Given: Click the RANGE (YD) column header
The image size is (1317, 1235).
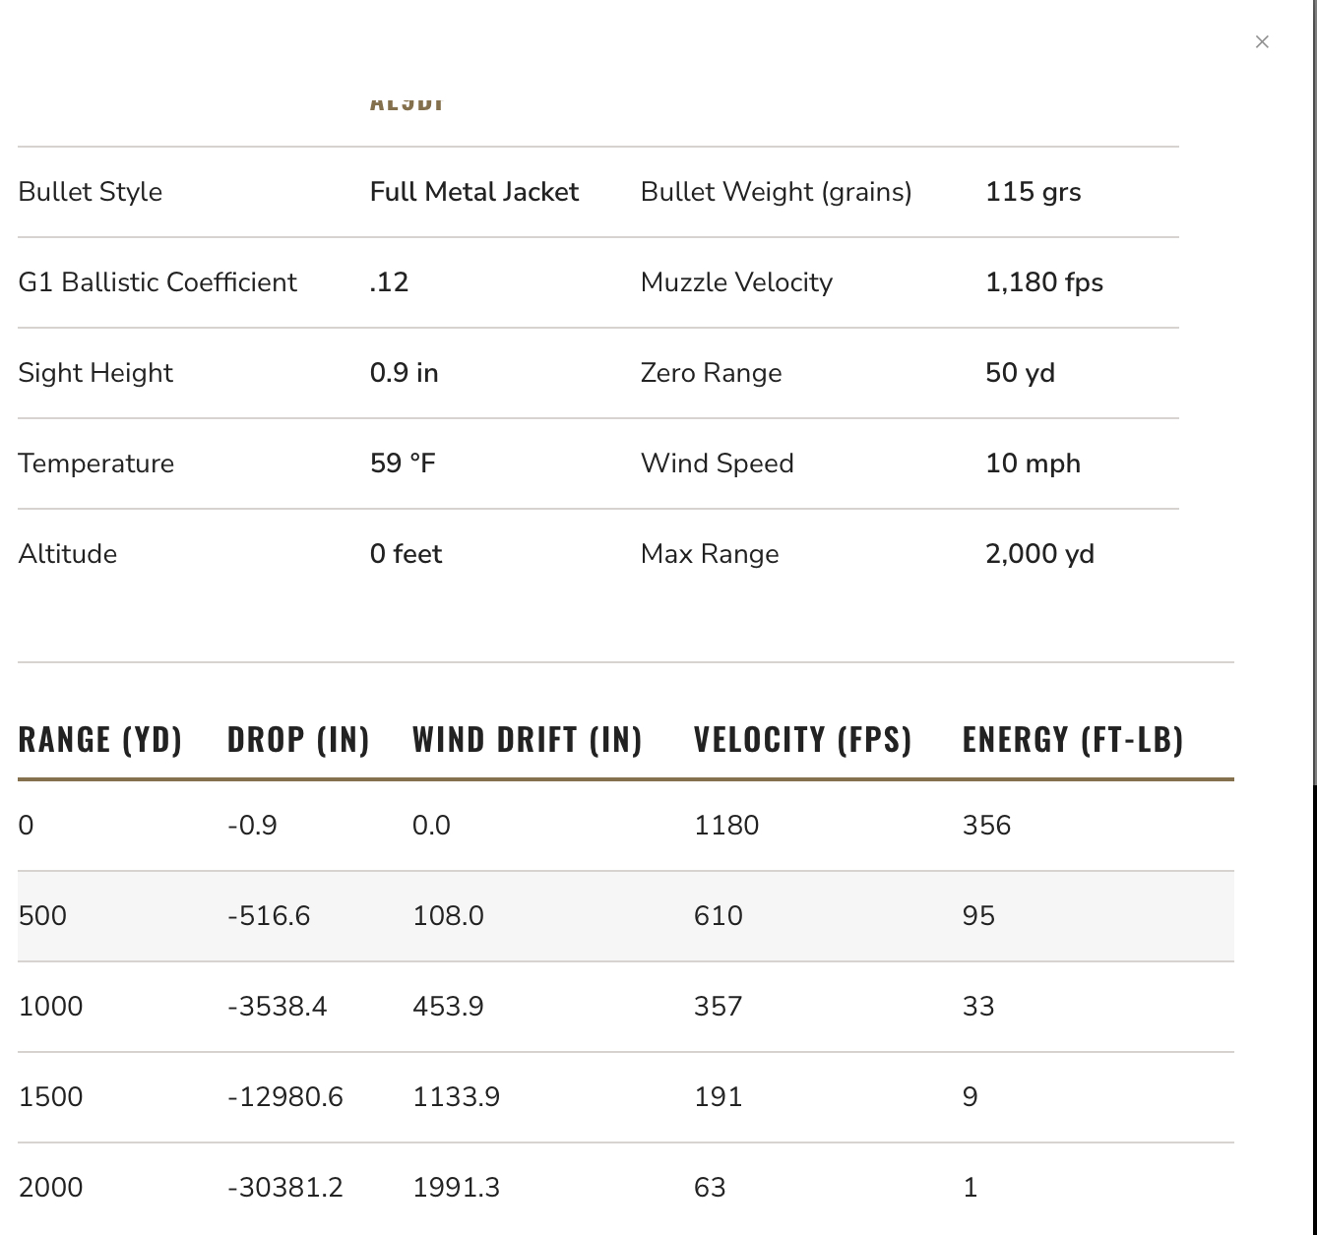Looking at the screenshot, I should [100, 739].
